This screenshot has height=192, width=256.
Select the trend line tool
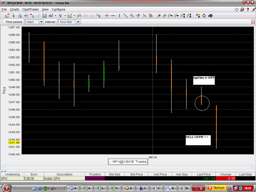[x=125, y=15]
